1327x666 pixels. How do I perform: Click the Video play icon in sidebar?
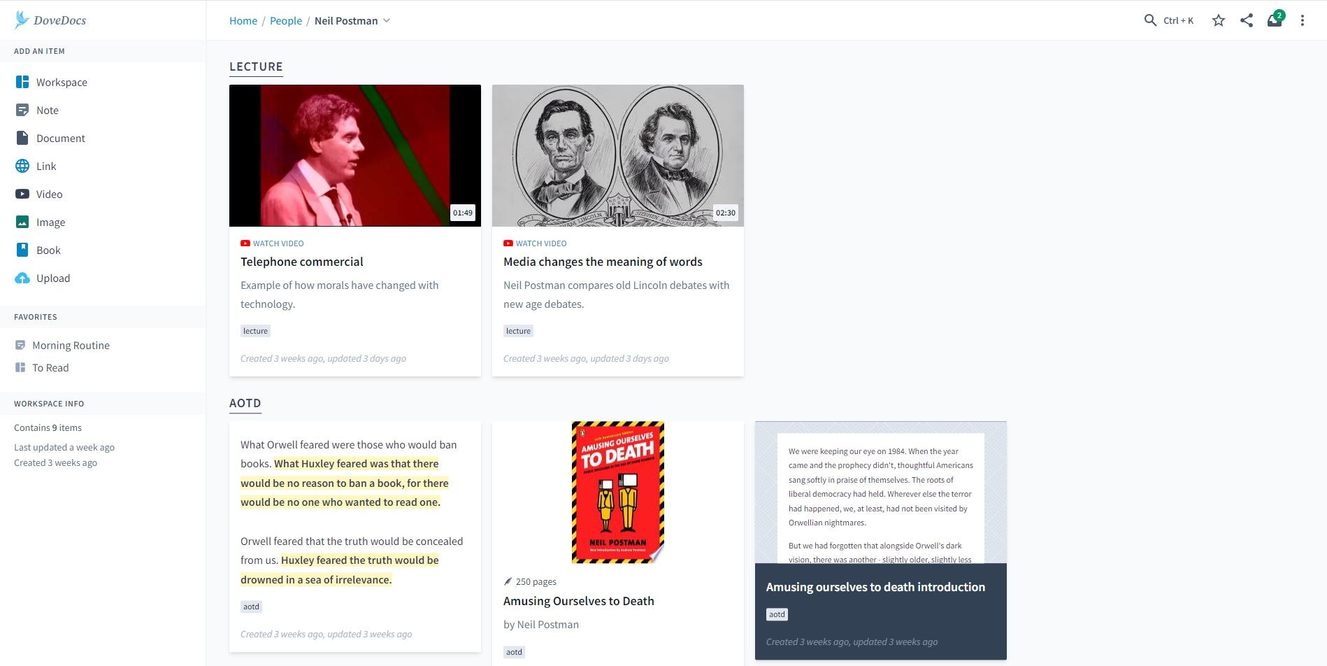(x=22, y=194)
